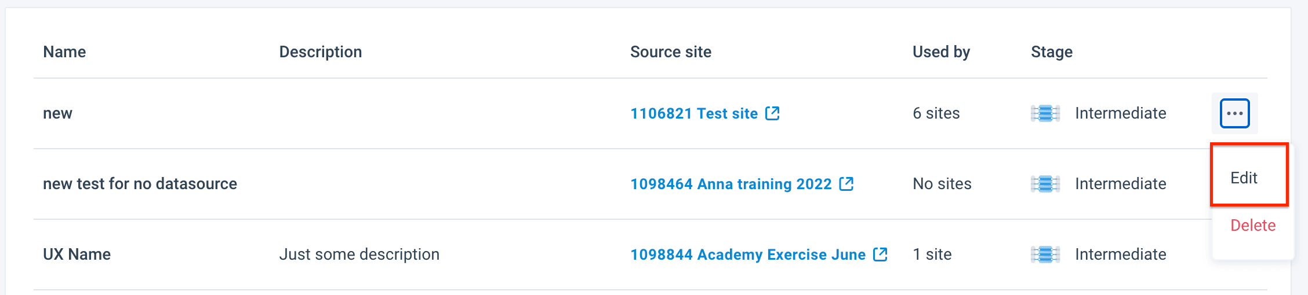1308x295 pixels.
Task: Click the Intermediate stage icon in new row
Action: click(1045, 113)
